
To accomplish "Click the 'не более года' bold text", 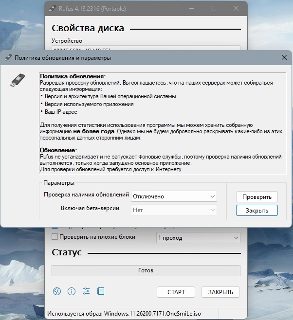I will pos(94,131).
